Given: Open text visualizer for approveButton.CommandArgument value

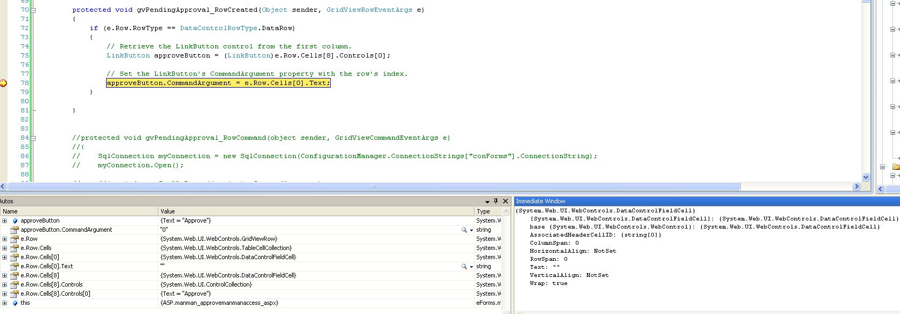Looking at the screenshot, I should 464,230.
